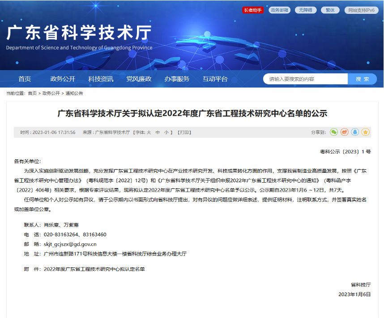Click the article headline text

click(x=192, y=113)
